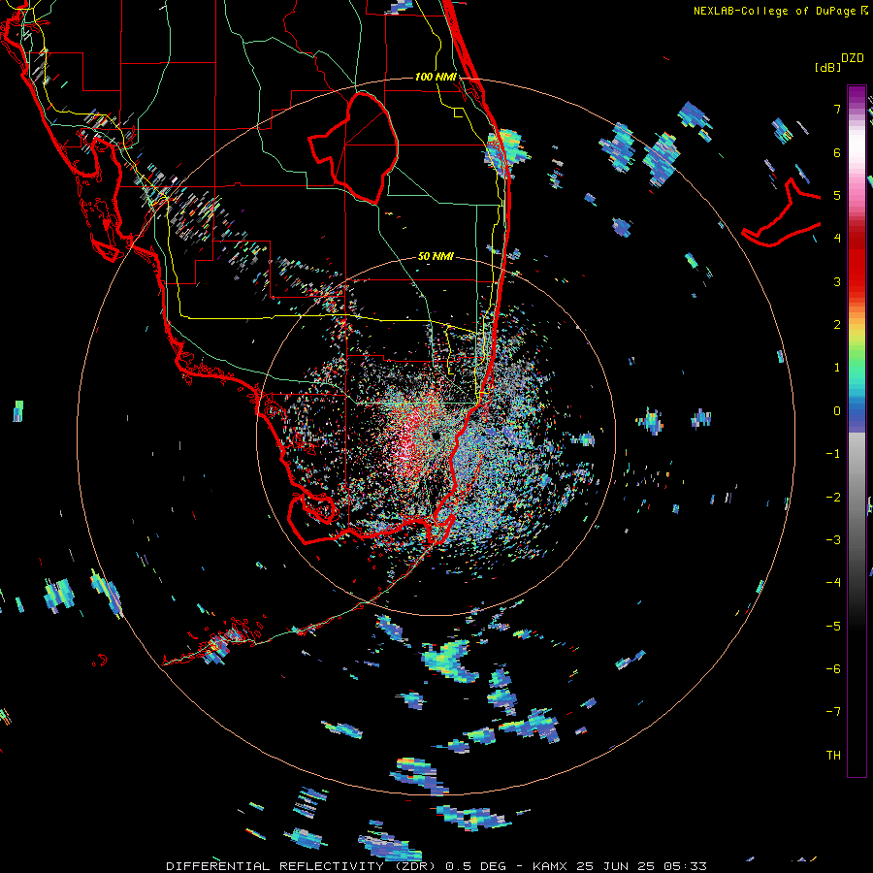The width and height of the screenshot is (873, 873).
Task: Click the 0 dB value on color scale
Action: [837, 411]
